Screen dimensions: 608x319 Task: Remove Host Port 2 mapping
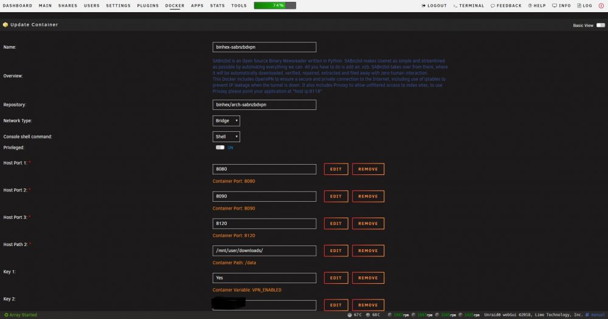(x=368, y=196)
